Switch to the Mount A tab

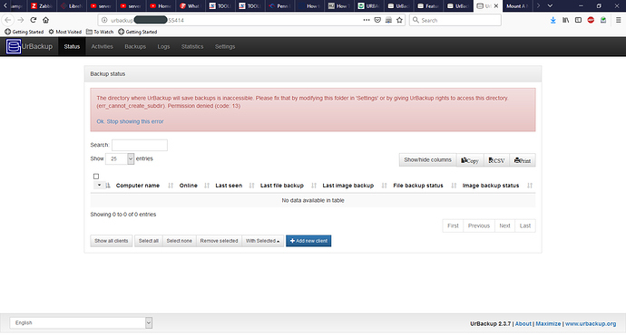(x=516, y=6)
